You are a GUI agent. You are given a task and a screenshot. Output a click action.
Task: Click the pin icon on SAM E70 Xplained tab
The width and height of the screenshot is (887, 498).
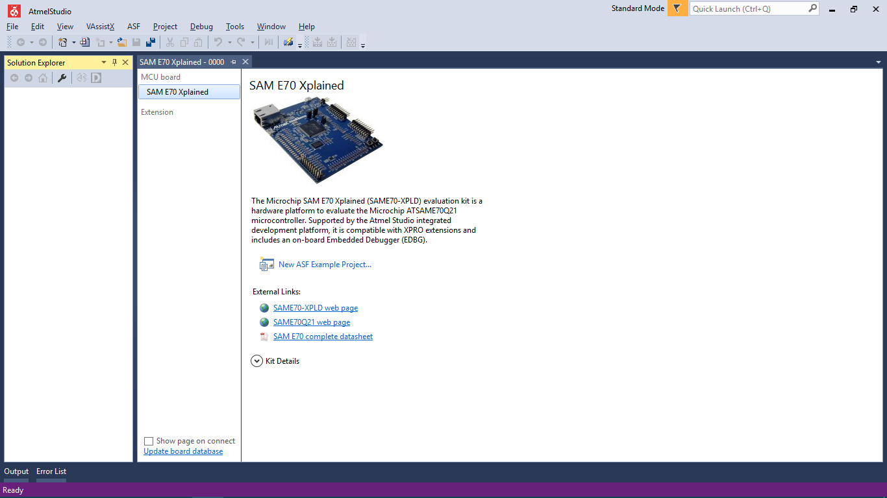tap(234, 62)
